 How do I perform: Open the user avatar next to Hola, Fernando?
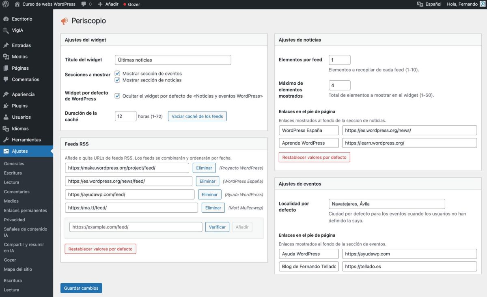point(483,4)
